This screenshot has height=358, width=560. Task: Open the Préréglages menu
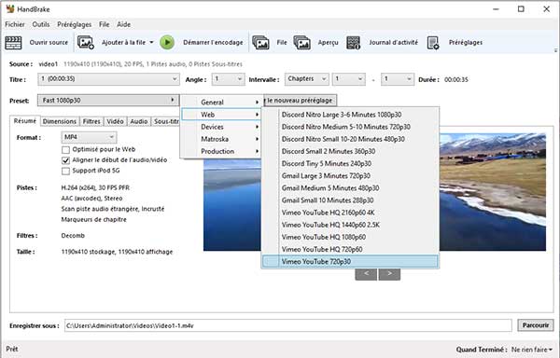coord(75,24)
